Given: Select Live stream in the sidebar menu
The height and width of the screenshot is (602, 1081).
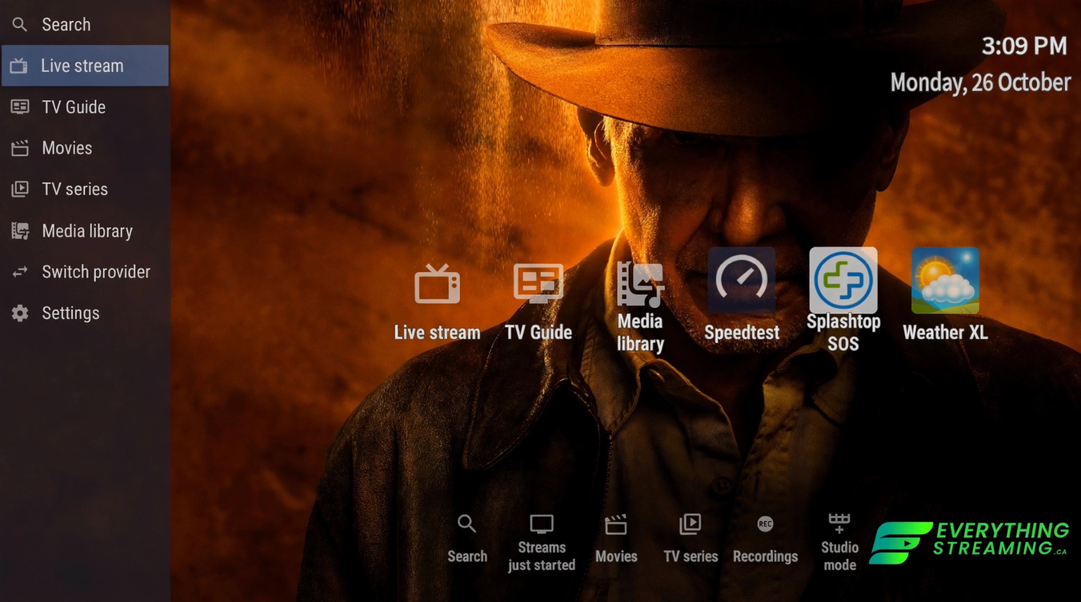Looking at the screenshot, I should pos(85,66).
